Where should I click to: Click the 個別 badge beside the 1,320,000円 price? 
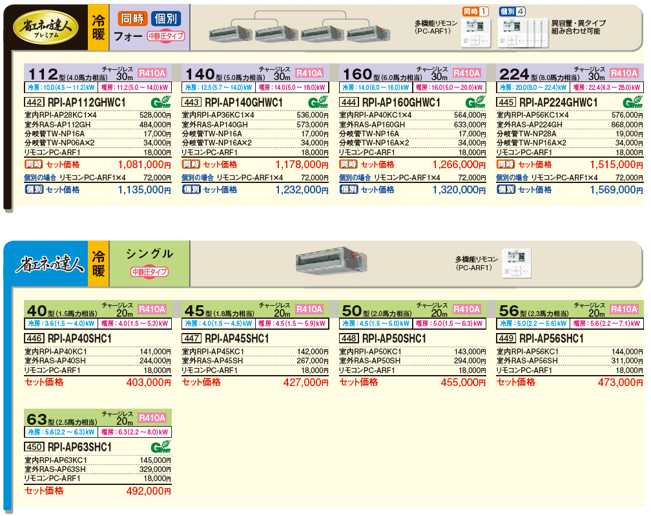click(348, 189)
